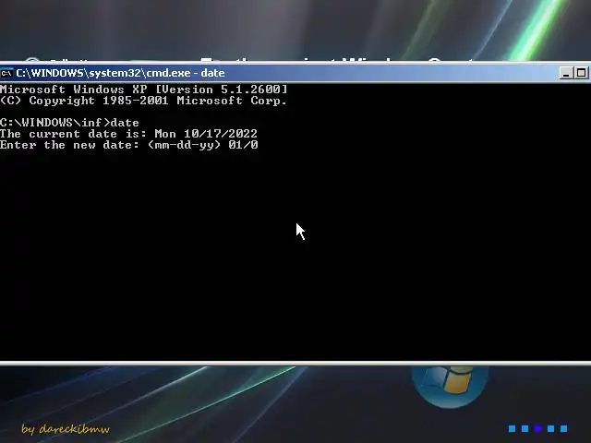Minimize the cmd.exe window
Image resolution: width=591 pixels, height=443 pixels.
[x=566, y=73]
